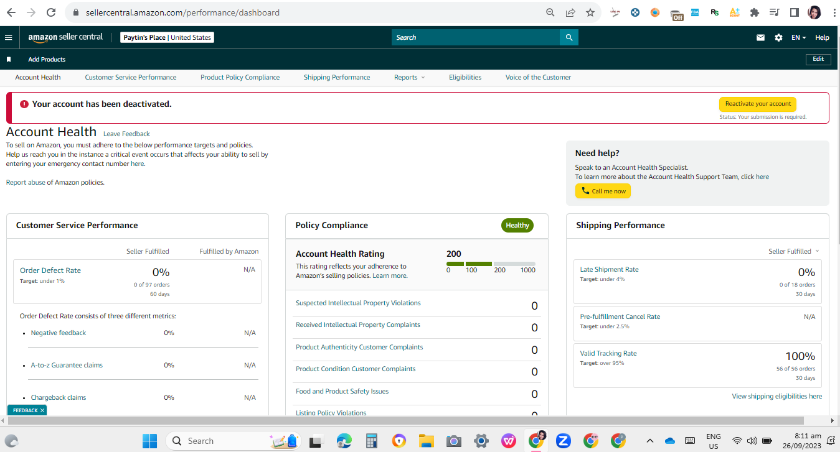Click the Learn more link under Account Health Rating
The width and height of the screenshot is (840, 452).
(389, 275)
